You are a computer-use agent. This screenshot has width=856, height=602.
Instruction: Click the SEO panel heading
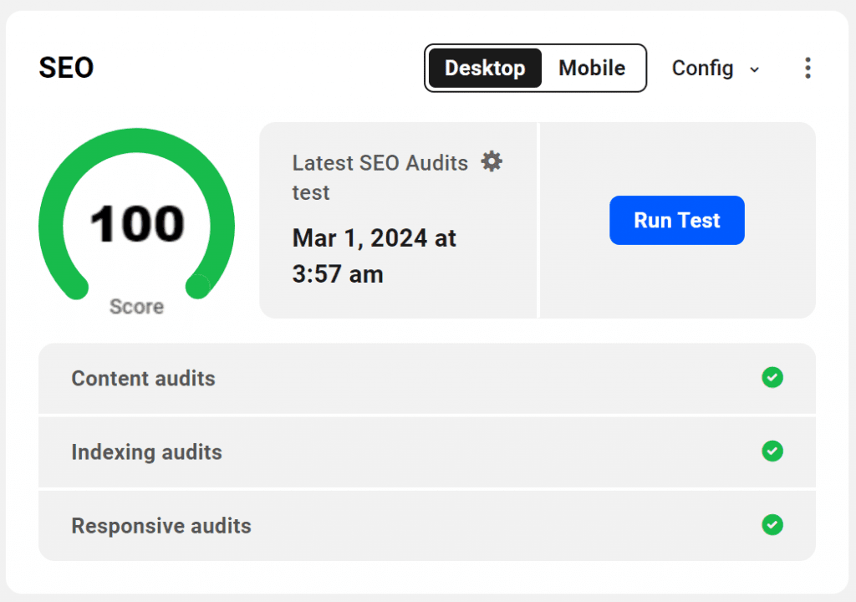[66, 69]
